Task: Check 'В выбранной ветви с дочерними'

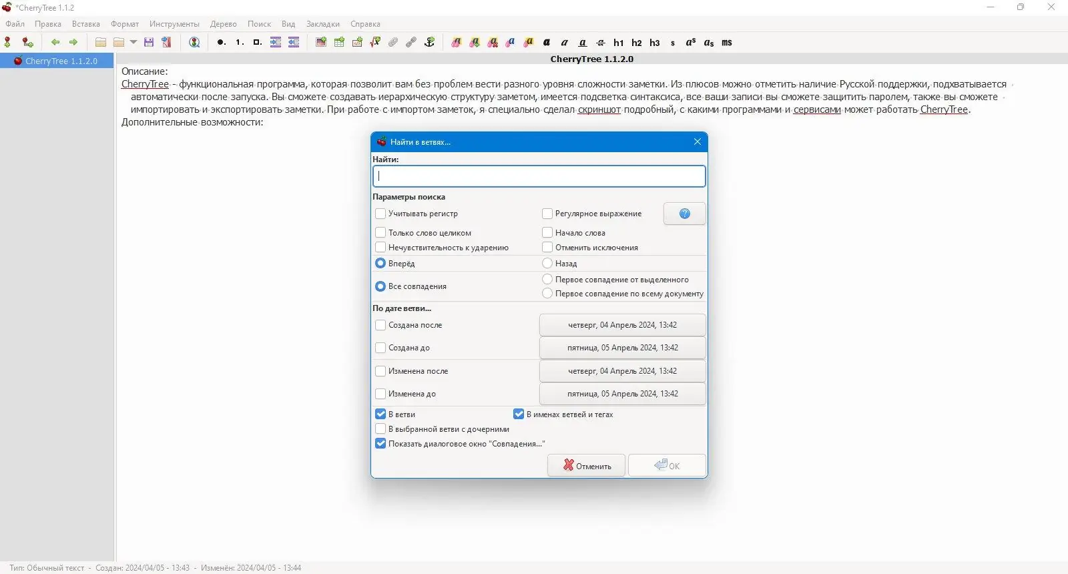Action: click(380, 429)
